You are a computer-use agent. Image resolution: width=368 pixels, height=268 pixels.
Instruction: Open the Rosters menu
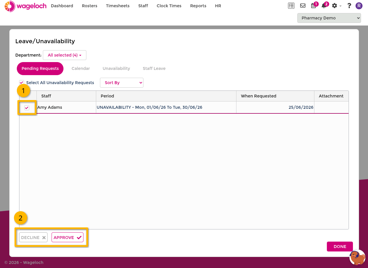pos(90,6)
